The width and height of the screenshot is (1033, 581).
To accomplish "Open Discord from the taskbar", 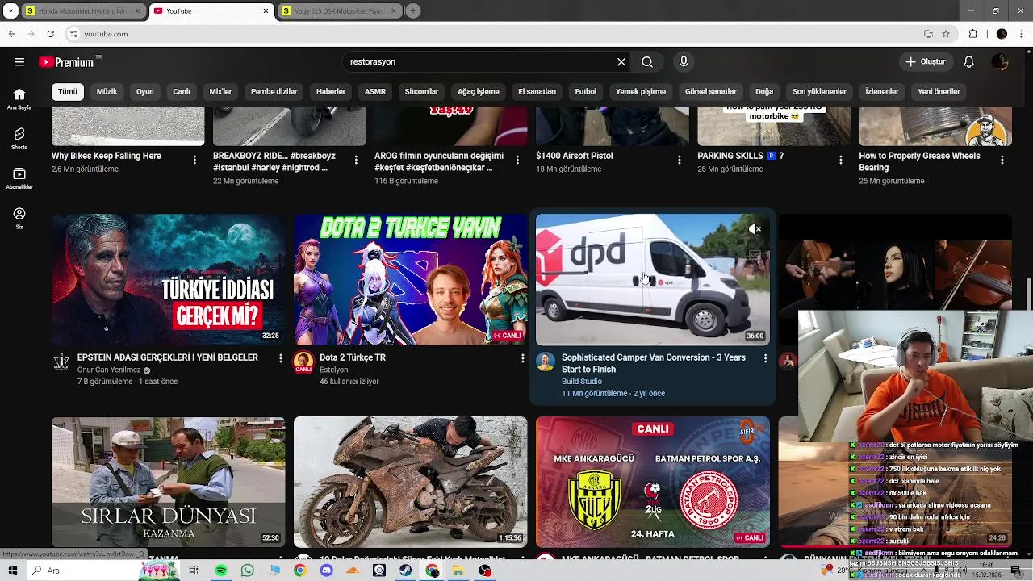I will tap(326, 571).
